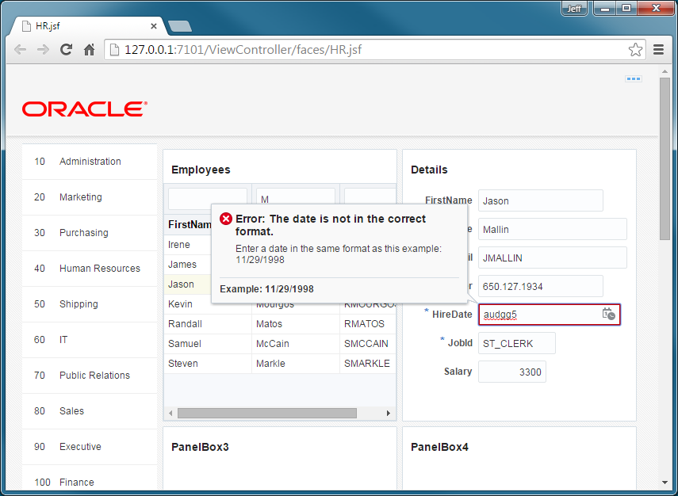Click the McCain last name cell

coord(296,344)
